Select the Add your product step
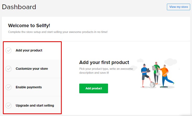Image resolution: width=192 pixels, height=116 pixels. 29,50
